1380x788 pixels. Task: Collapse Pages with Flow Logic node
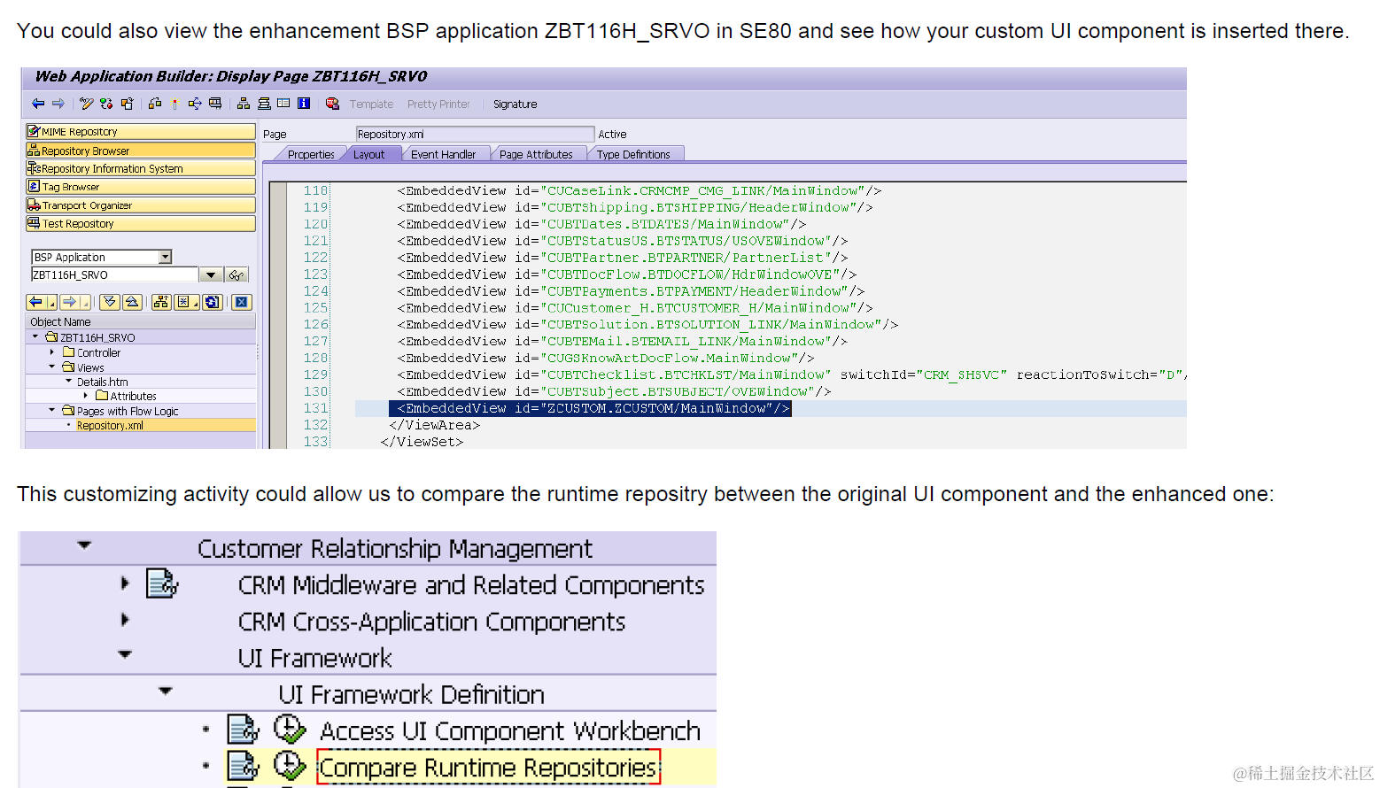pos(51,411)
